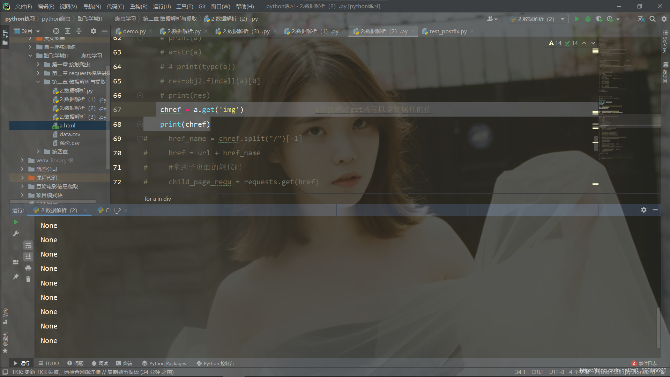Screen dimensions: 670x377
Task: Click the locate file crosshair icon in project panel
Action: pos(56,31)
